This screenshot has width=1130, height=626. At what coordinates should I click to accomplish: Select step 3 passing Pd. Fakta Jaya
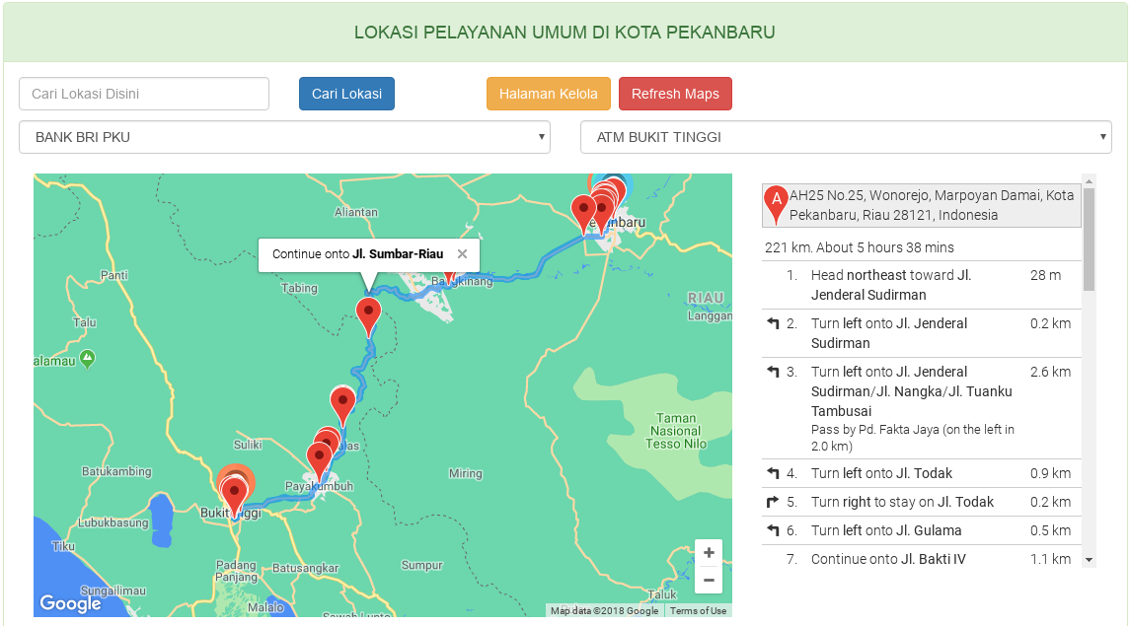tap(922, 408)
